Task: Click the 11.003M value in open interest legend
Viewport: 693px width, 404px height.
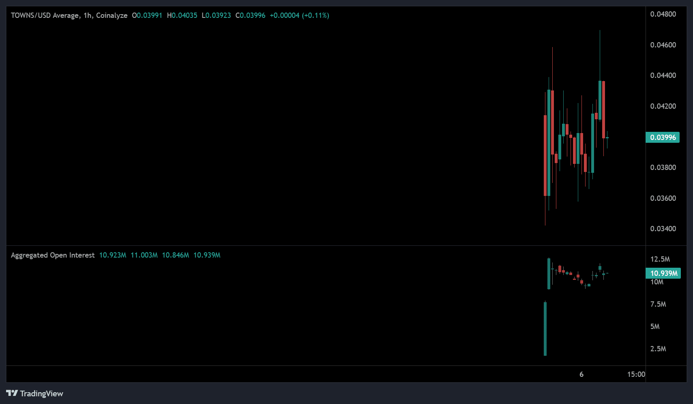Action: (x=144, y=255)
